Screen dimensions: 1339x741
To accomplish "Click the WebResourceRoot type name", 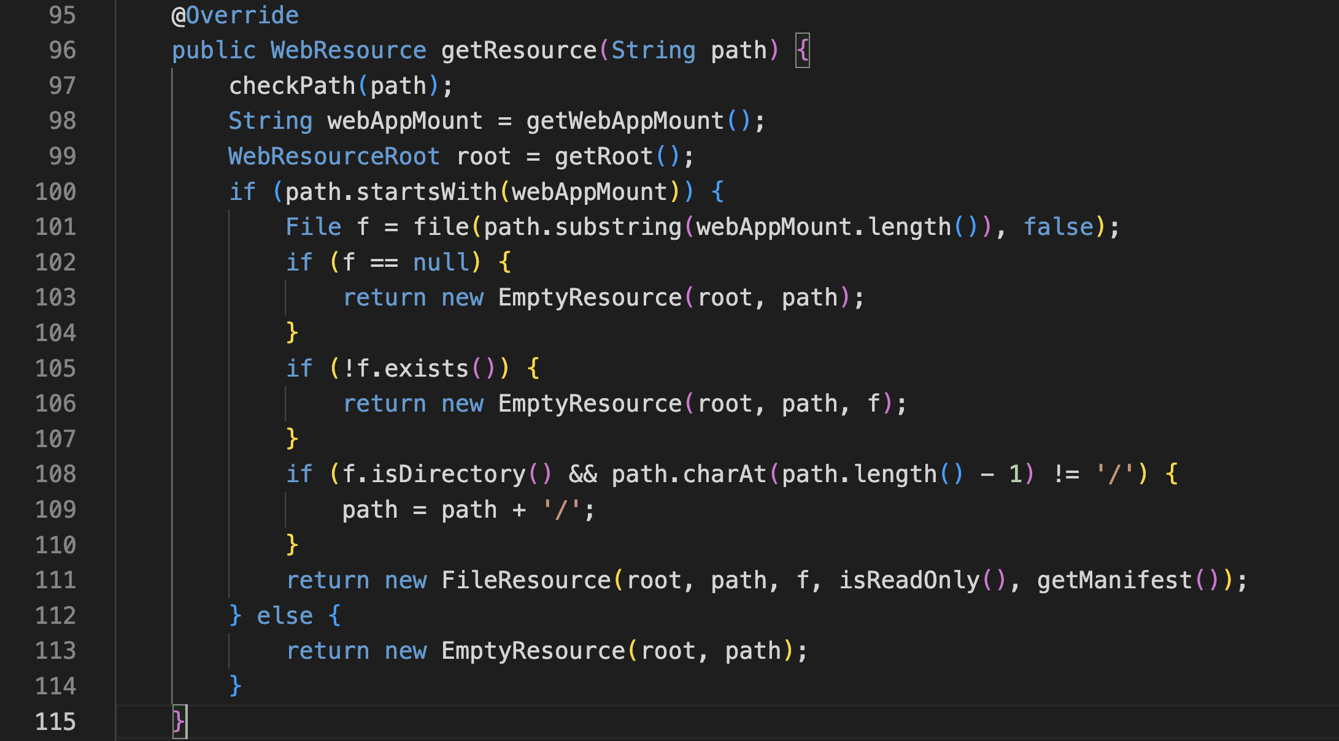I will coord(334,156).
